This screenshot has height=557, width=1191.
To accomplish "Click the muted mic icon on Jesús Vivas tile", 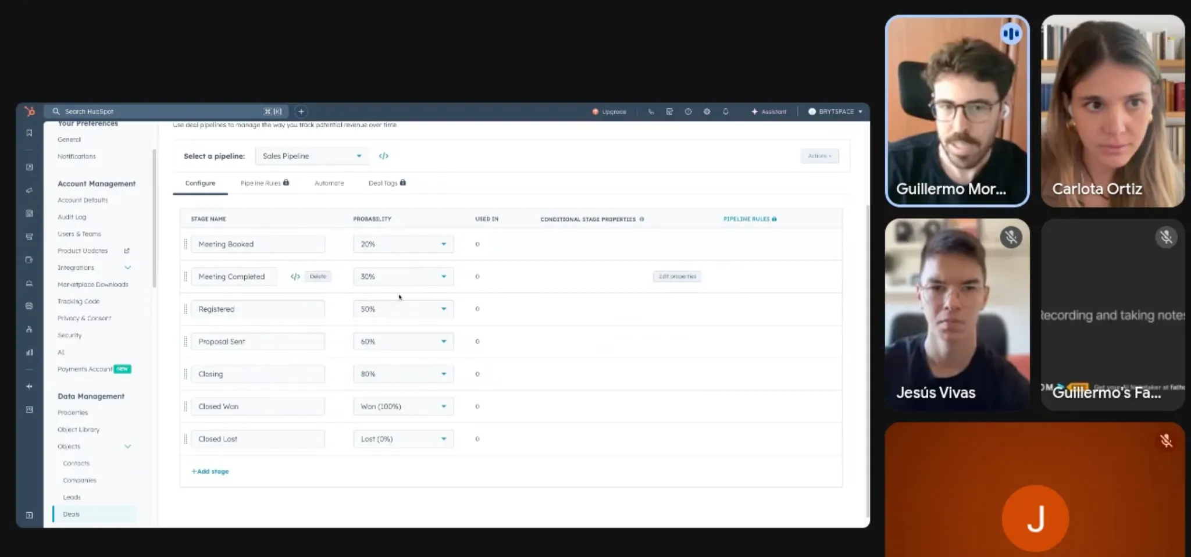I will (1011, 237).
